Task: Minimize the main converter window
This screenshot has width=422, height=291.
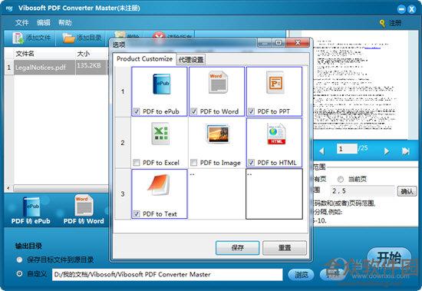Action: (401, 9)
